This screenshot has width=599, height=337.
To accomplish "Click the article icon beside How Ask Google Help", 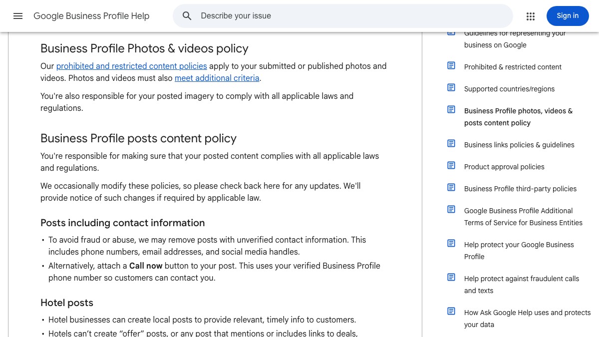I will click(451, 311).
